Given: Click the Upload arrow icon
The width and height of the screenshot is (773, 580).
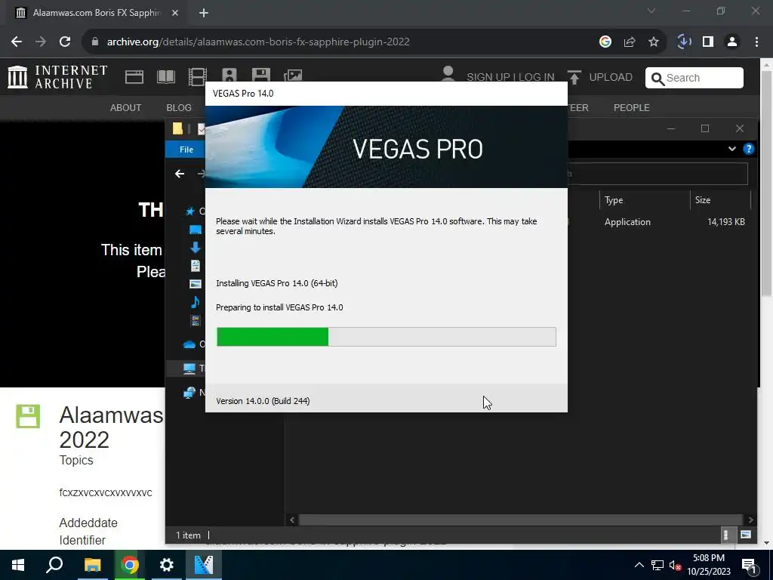Looking at the screenshot, I should (574, 78).
